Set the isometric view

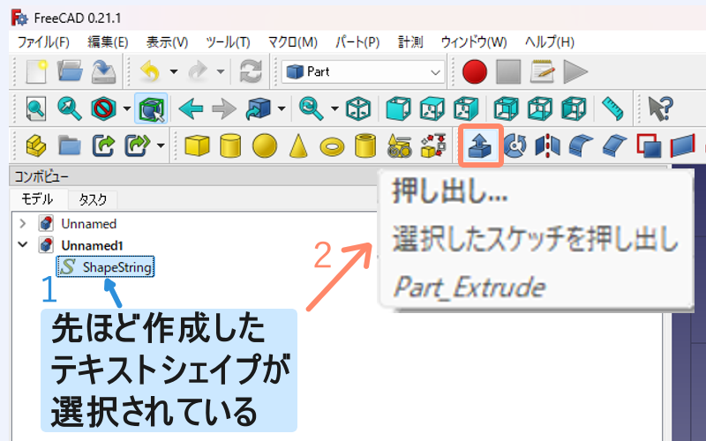click(x=358, y=108)
